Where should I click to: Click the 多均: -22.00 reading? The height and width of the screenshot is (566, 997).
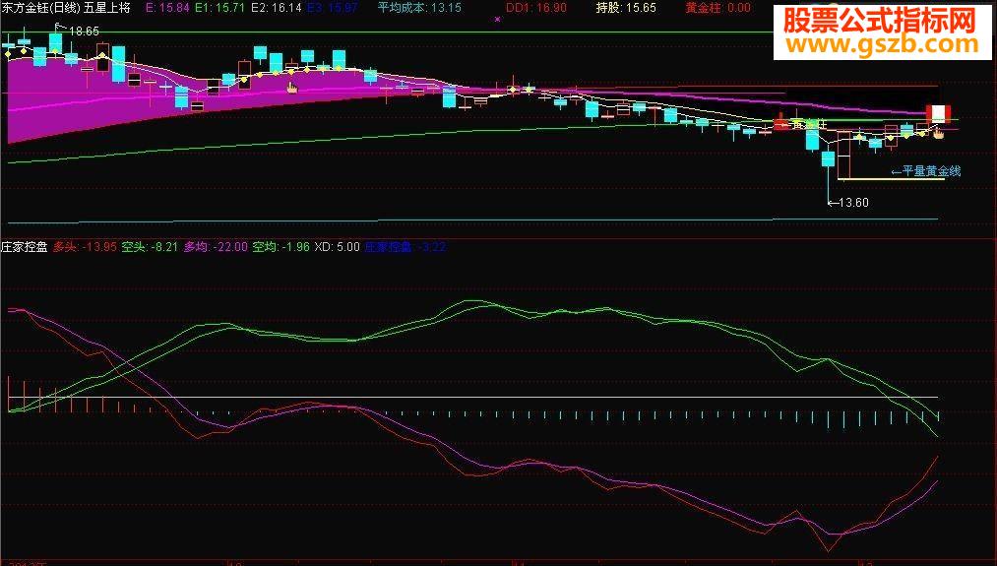click(x=216, y=247)
